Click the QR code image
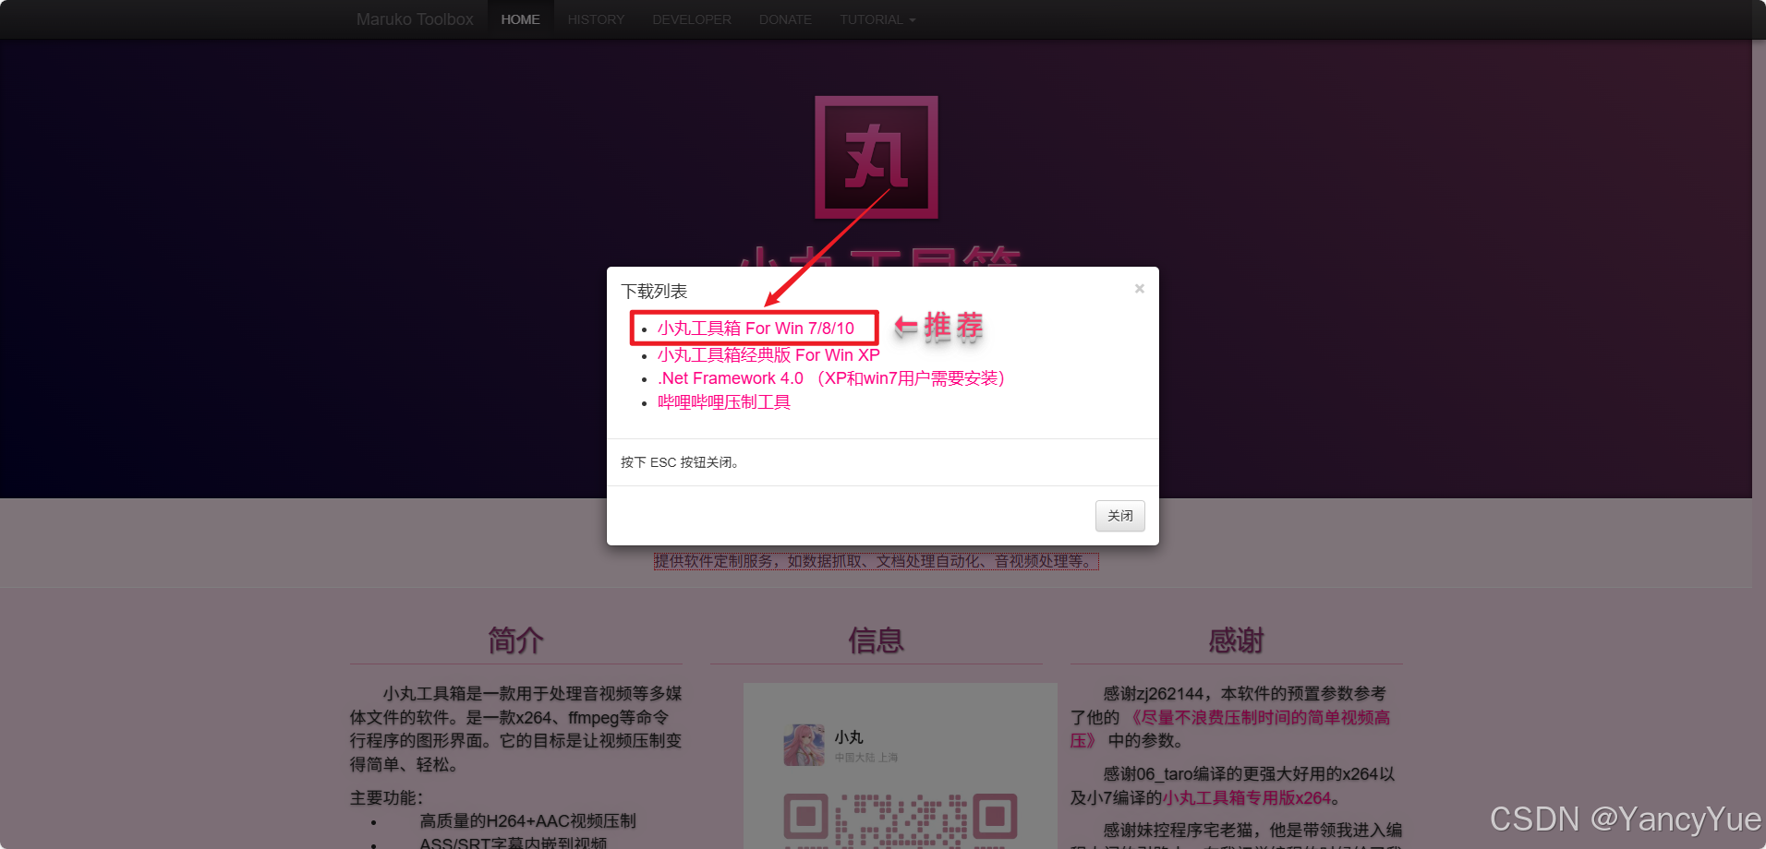 click(x=901, y=819)
